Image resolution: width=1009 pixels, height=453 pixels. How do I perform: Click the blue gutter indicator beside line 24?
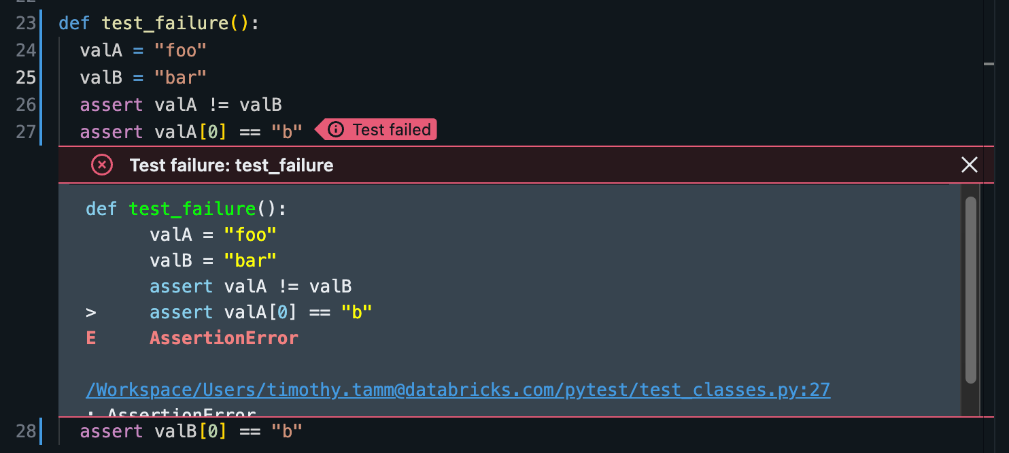click(41, 50)
